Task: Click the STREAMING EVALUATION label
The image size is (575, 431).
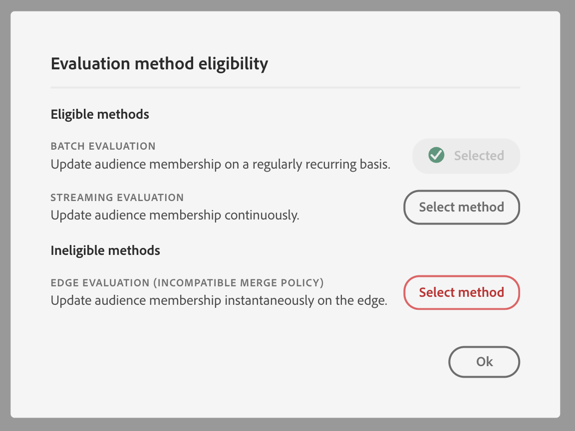Action: [117, 198]
